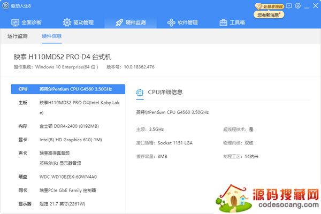321x214 pixels.
Task: Open the feedback message icon
Action: (289, 6)
